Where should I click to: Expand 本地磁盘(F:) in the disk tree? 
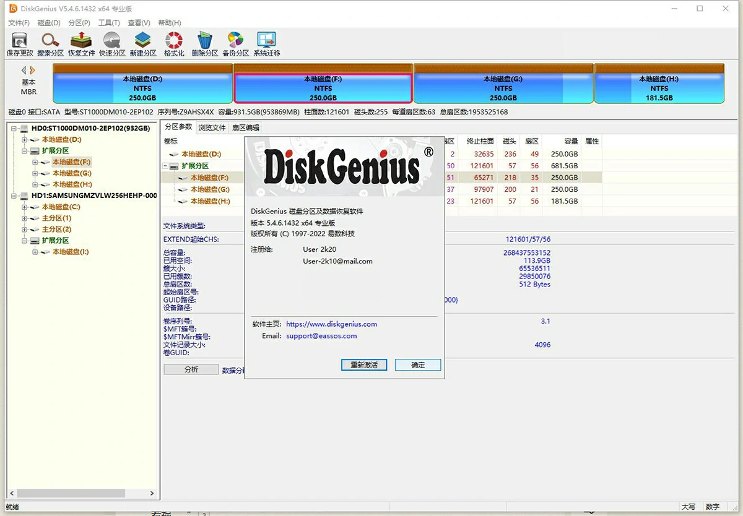(x=35, y=162)
